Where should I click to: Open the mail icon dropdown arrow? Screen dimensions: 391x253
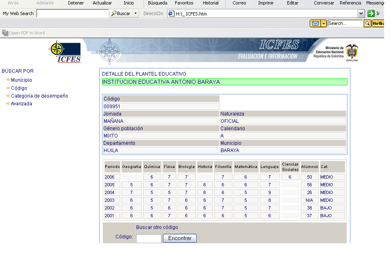[324, 24]
